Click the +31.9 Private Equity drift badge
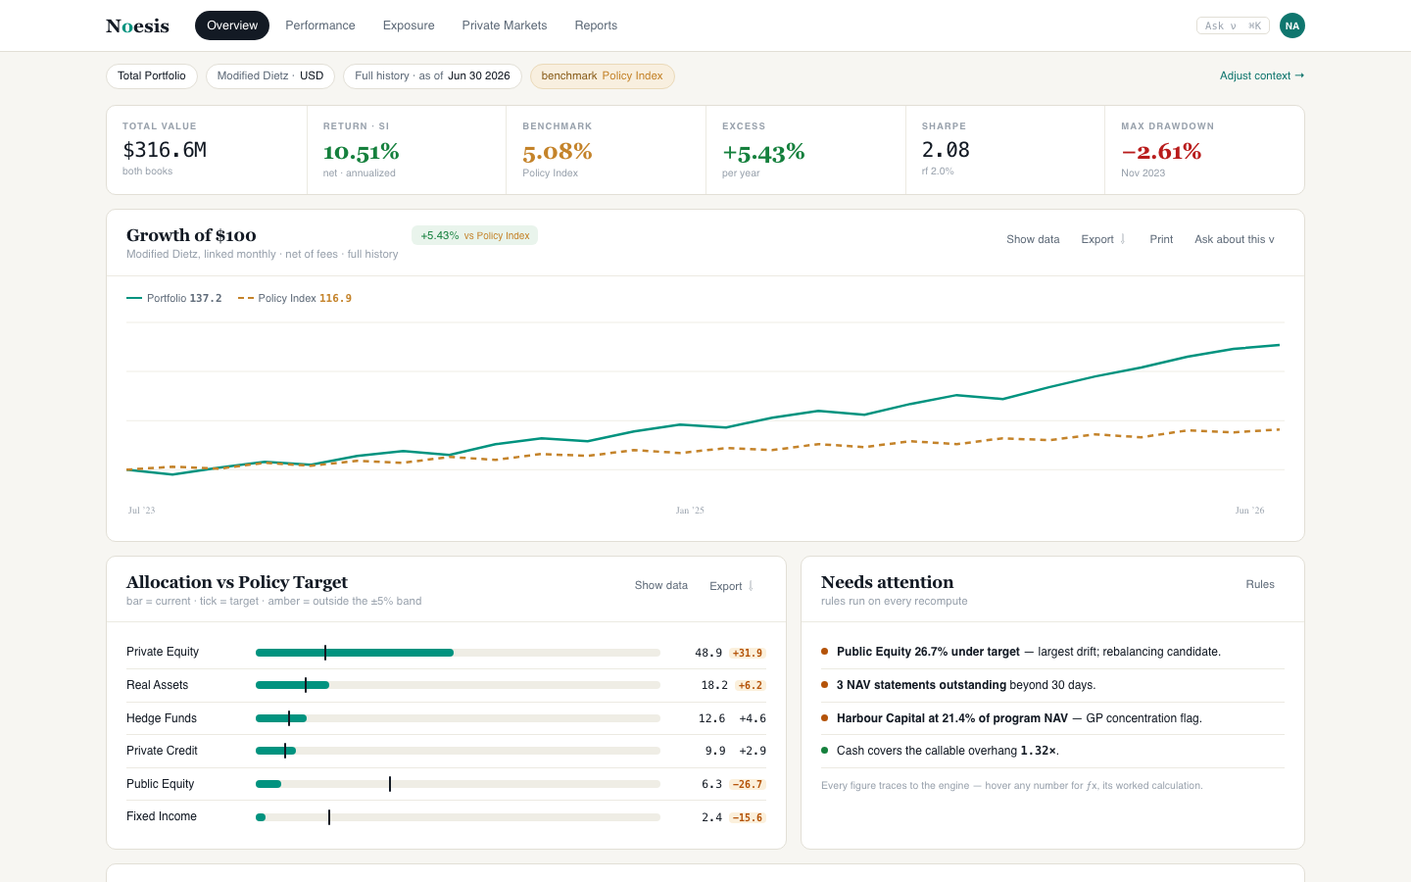 [748, 653]
